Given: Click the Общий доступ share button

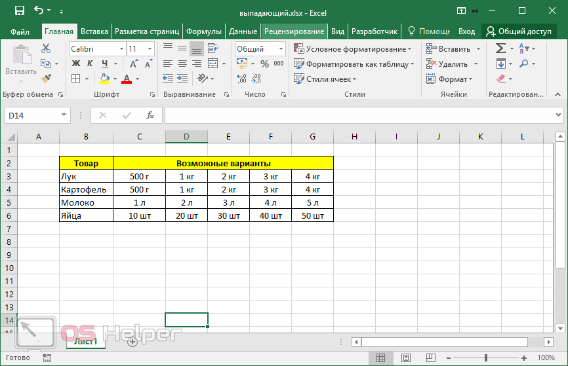Looking at the screenshot, I should pos(518,31).
